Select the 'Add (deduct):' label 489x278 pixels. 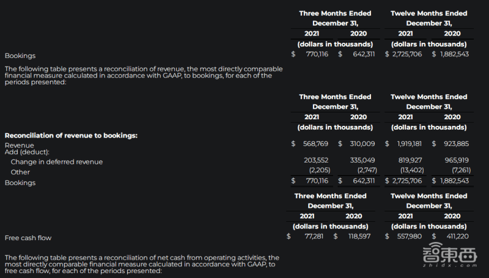tap(27, 152)
